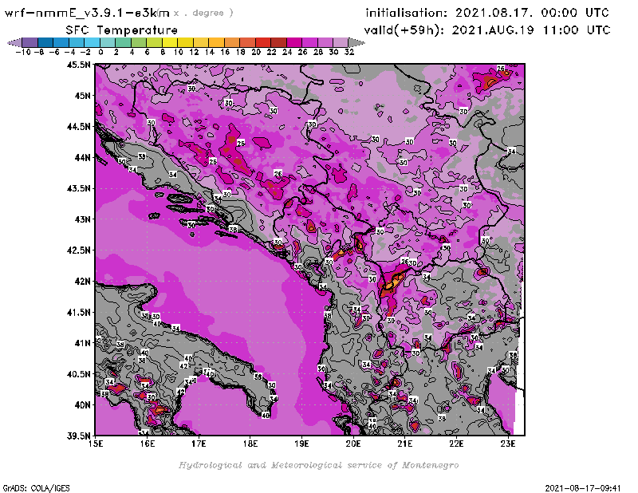Click the 40N latitude label
Screen dimensions: 638x493
click(83, 405)
